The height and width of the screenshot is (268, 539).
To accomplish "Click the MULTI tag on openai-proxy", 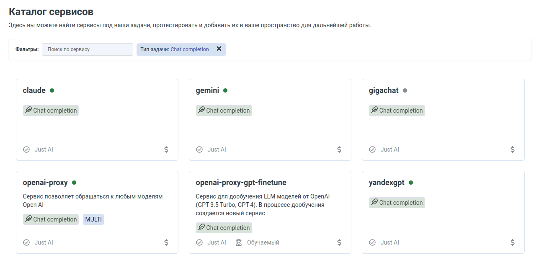I will point(93,219).
